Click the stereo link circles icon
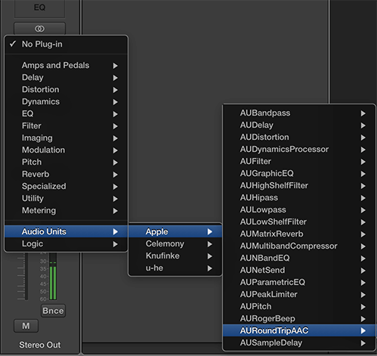 (39, 29)
